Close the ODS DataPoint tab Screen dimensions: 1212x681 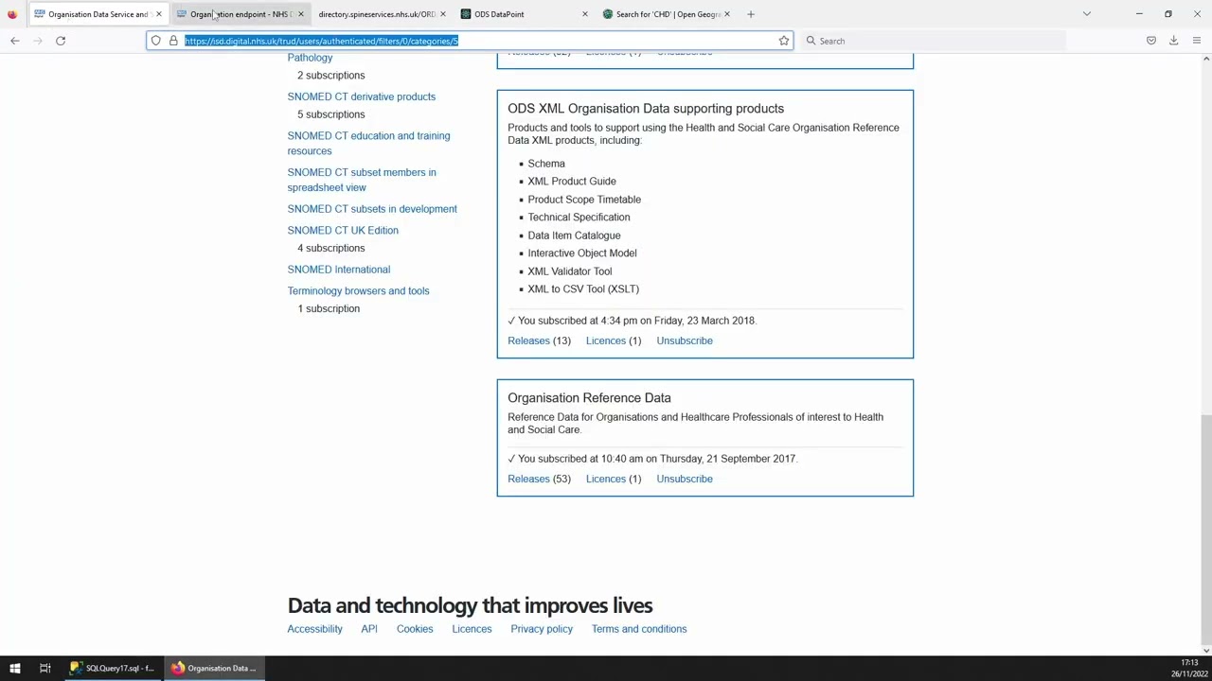coord(585,14)
